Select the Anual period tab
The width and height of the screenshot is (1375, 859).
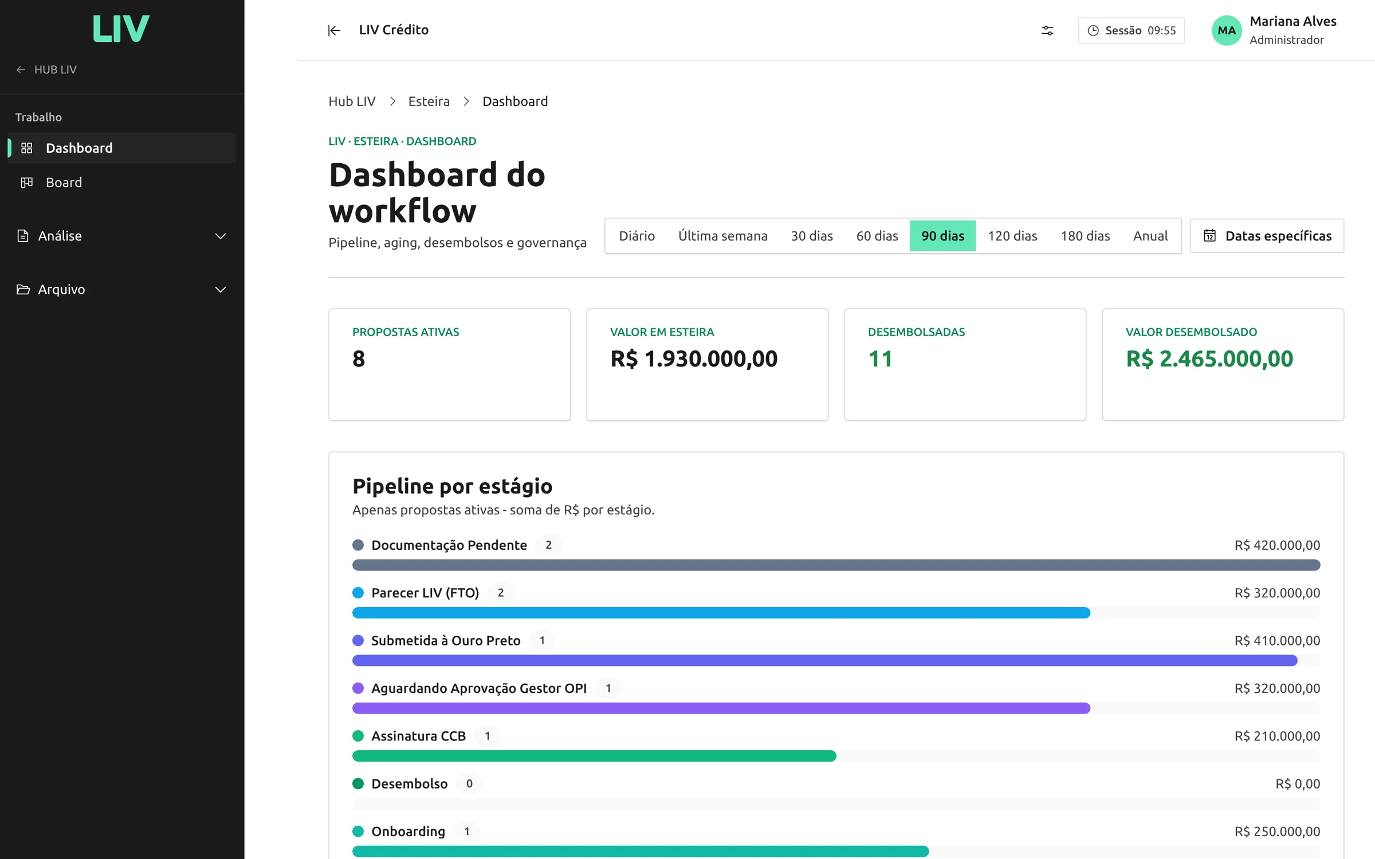[1150, 236]
